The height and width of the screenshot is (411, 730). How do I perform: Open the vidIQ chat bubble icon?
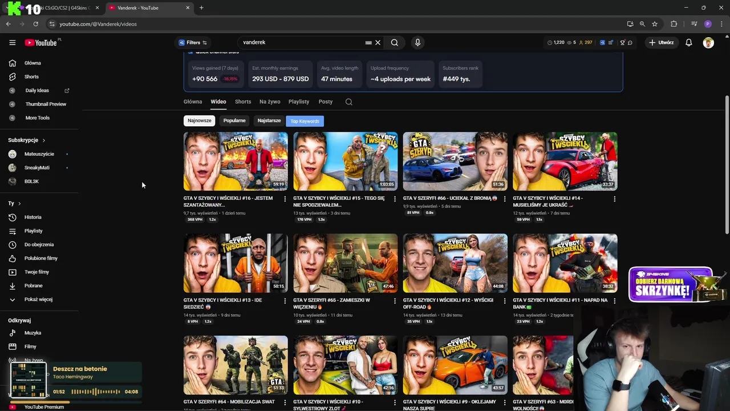coord(630,42)
